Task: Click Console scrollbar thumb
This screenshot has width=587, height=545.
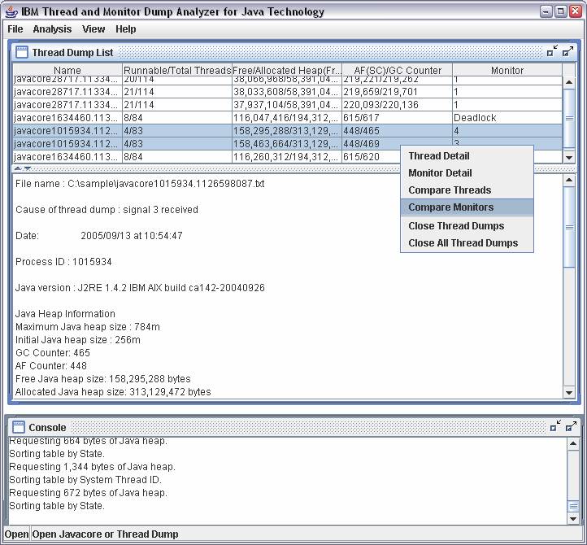Action: click(x=573, y=507)
